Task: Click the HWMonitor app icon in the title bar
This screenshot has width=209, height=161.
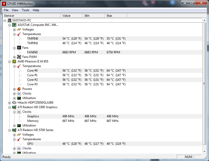Action: point(4,4)
